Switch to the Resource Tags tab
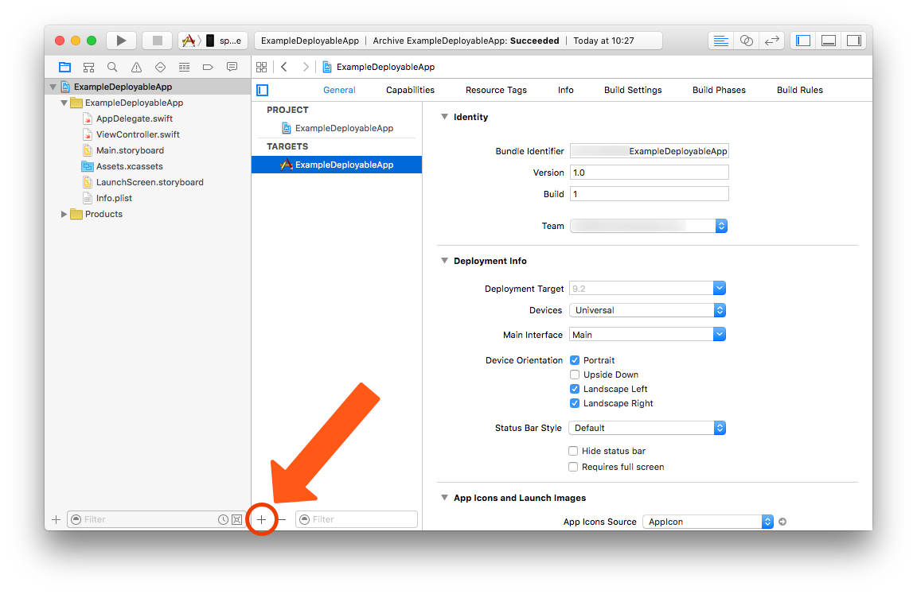The image size is (917, 594). click(x=496, y=90)
